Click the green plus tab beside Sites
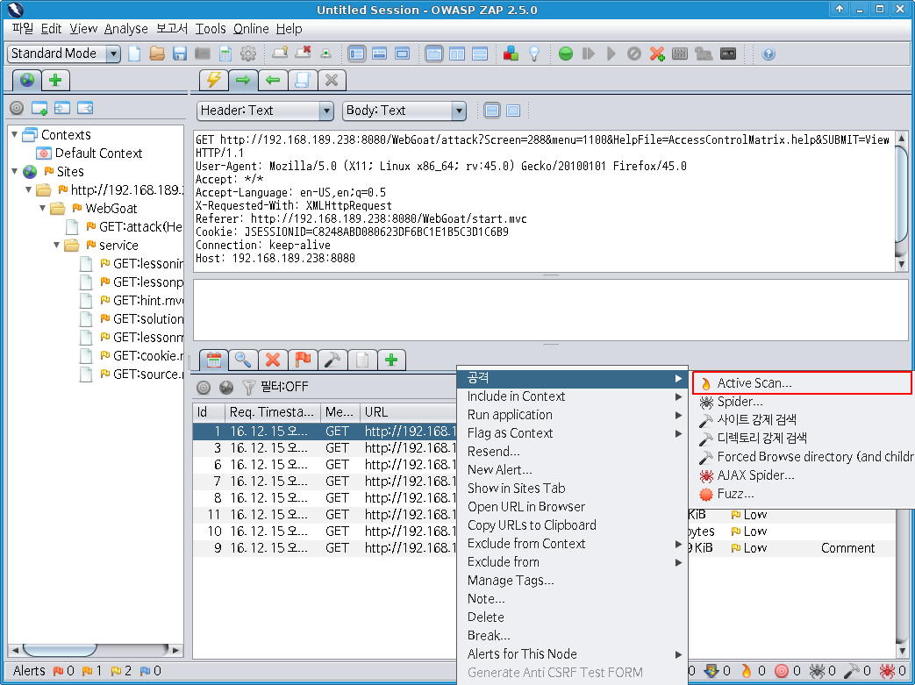Viewport: 915px width, 685px height. (x=55, y=80)
